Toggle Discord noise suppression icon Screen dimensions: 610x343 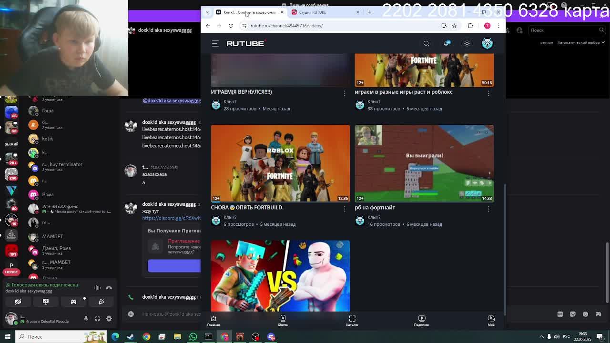[x=97, y=288]
